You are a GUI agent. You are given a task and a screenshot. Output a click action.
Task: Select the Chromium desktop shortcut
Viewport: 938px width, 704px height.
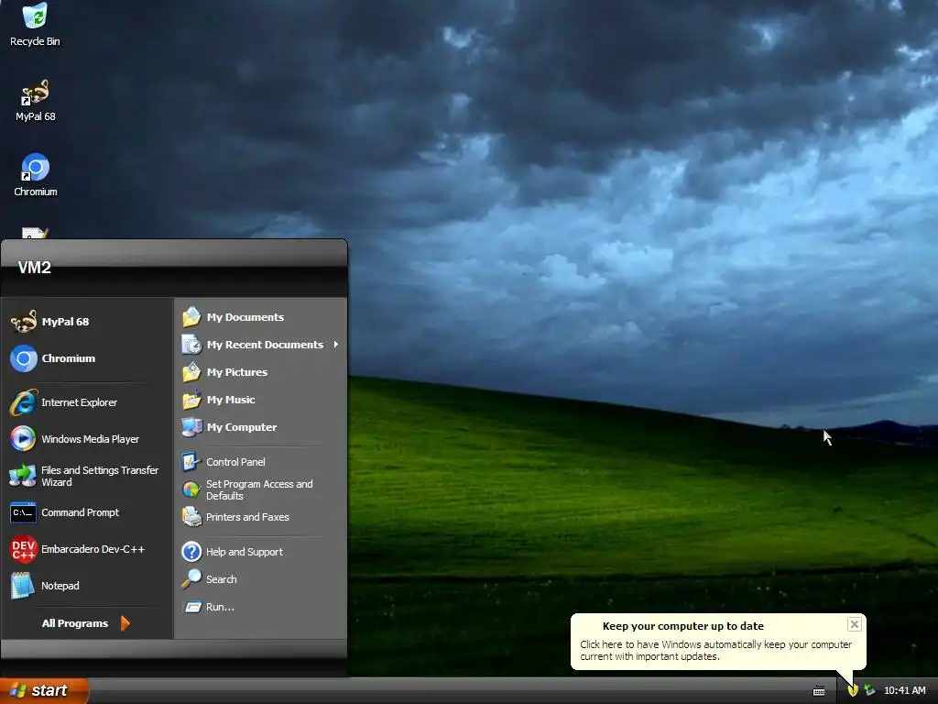pos(35,175)
